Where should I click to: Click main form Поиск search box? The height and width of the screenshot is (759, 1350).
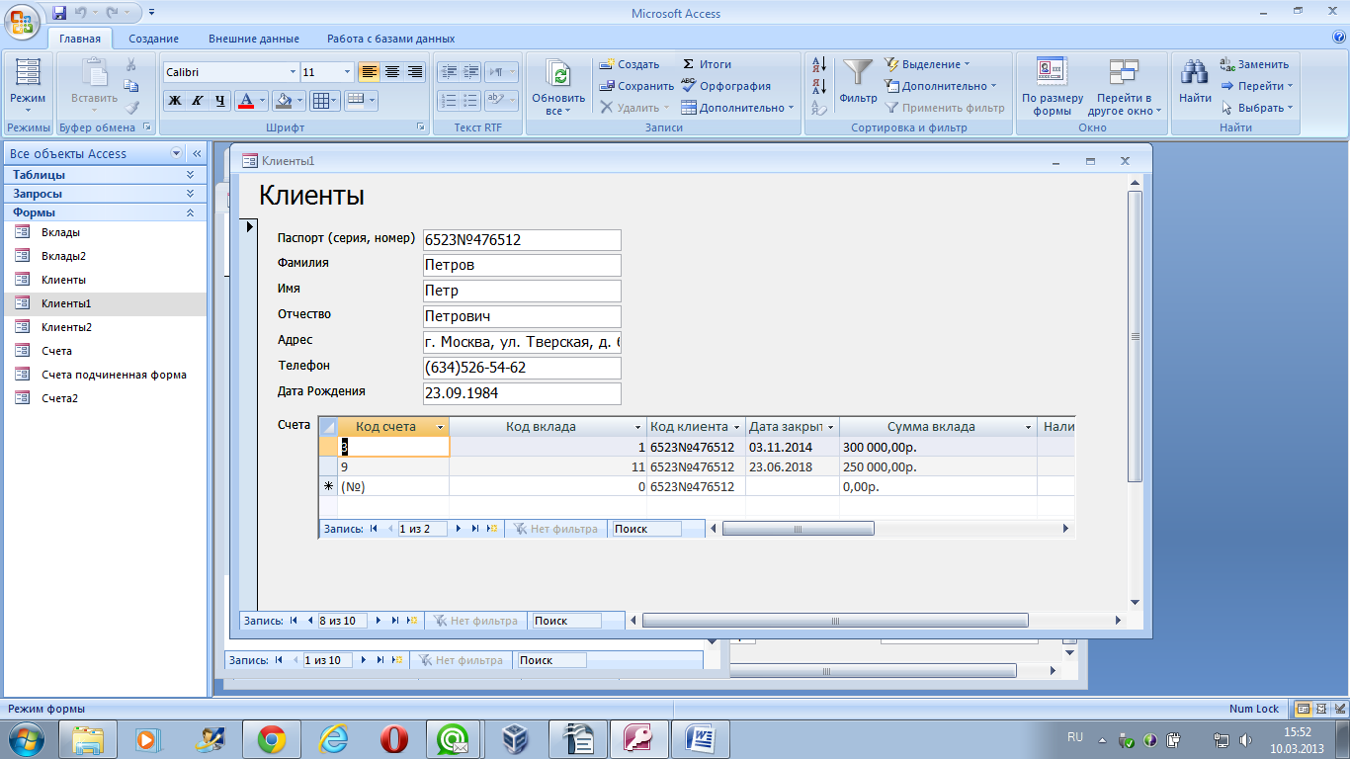point(566,621)
